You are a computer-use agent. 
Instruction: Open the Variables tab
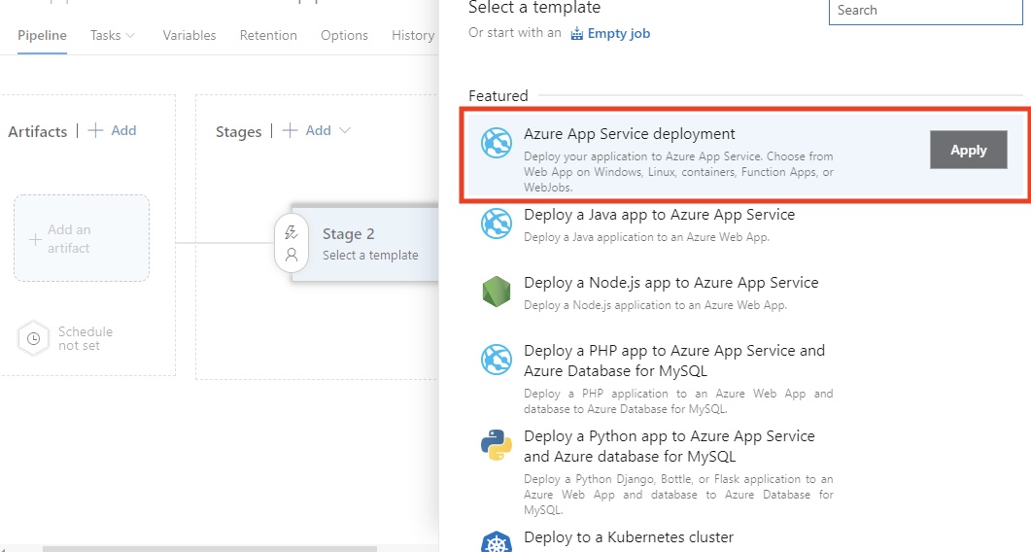(189, 36)
